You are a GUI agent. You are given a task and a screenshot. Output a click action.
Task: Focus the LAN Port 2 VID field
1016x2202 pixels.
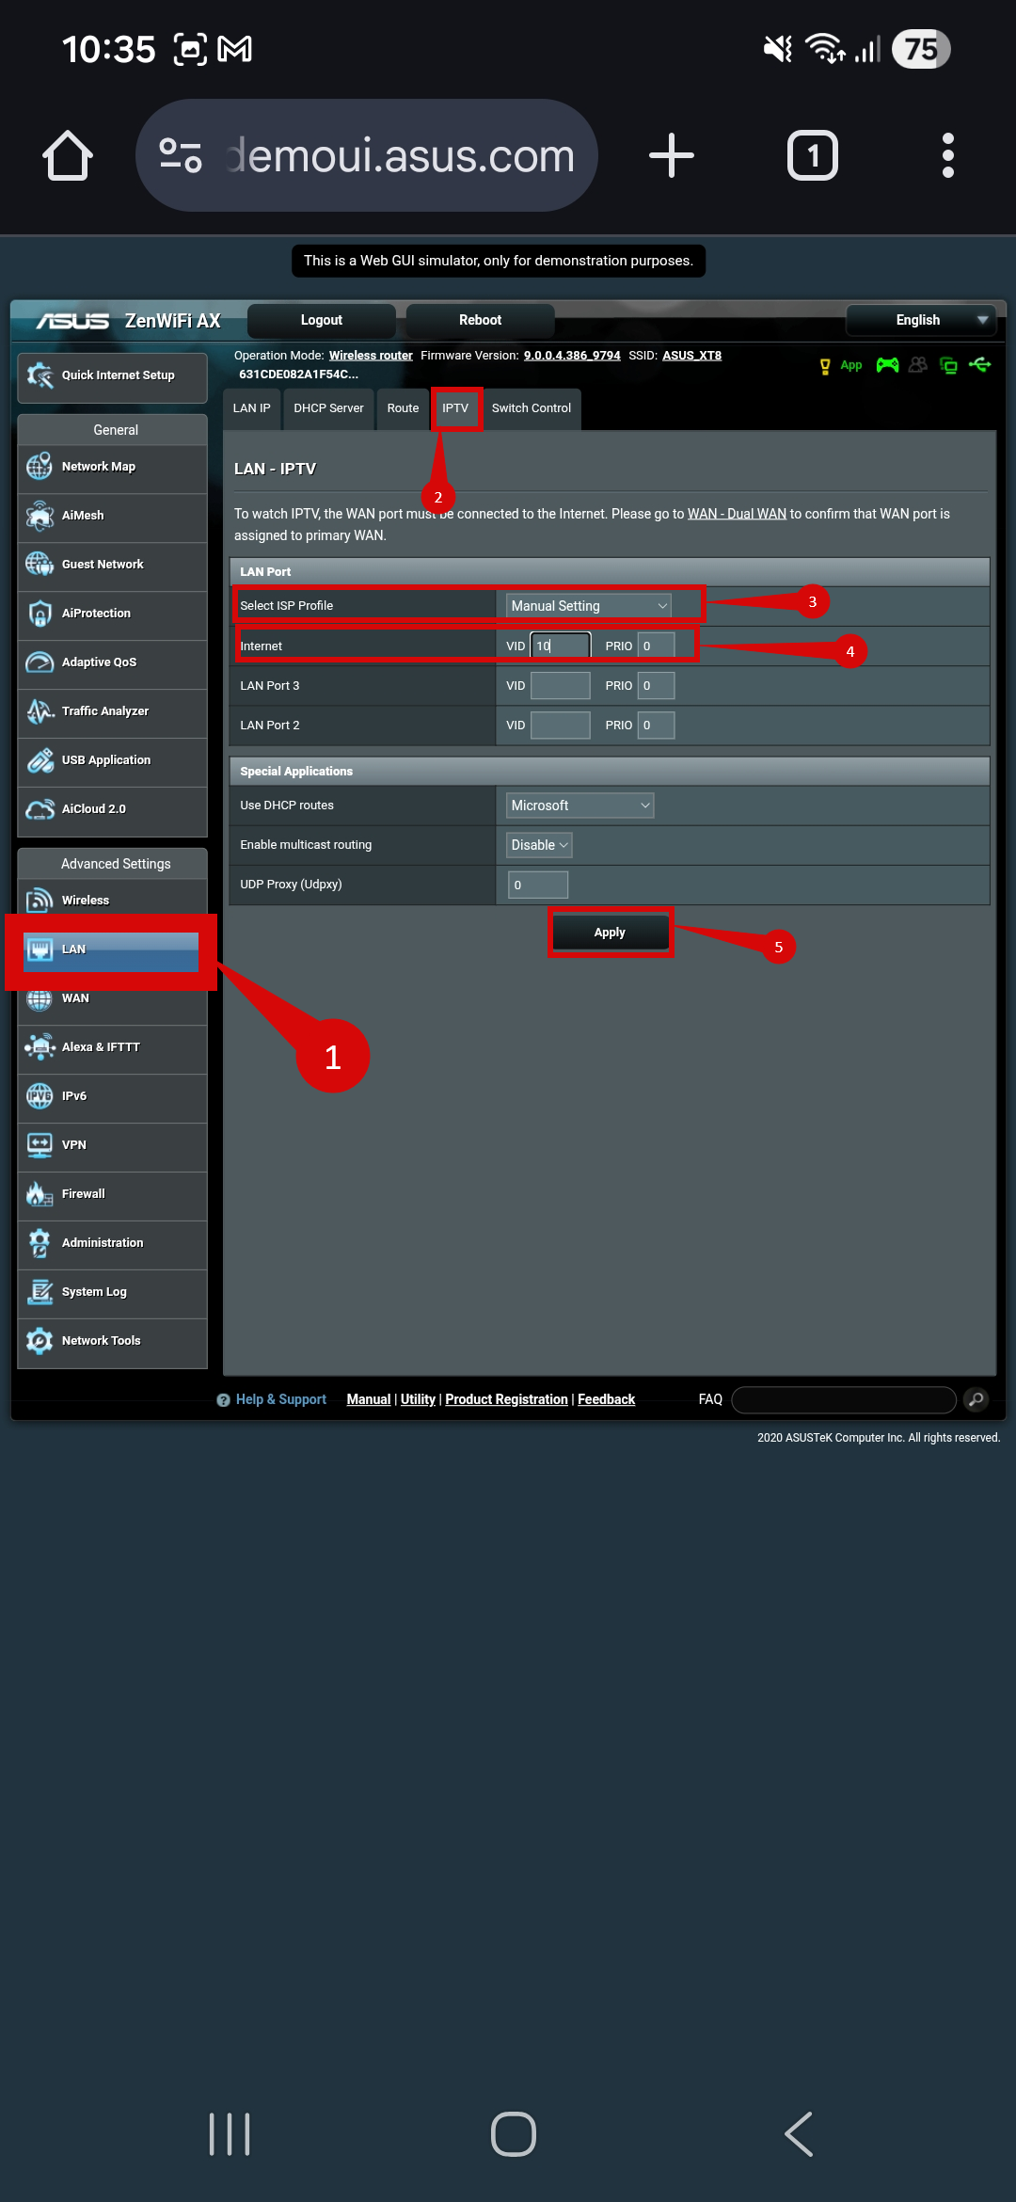point(561,726)
